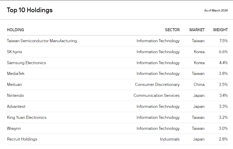Click Recruit Holdings' Industrials sector cell

170,139
